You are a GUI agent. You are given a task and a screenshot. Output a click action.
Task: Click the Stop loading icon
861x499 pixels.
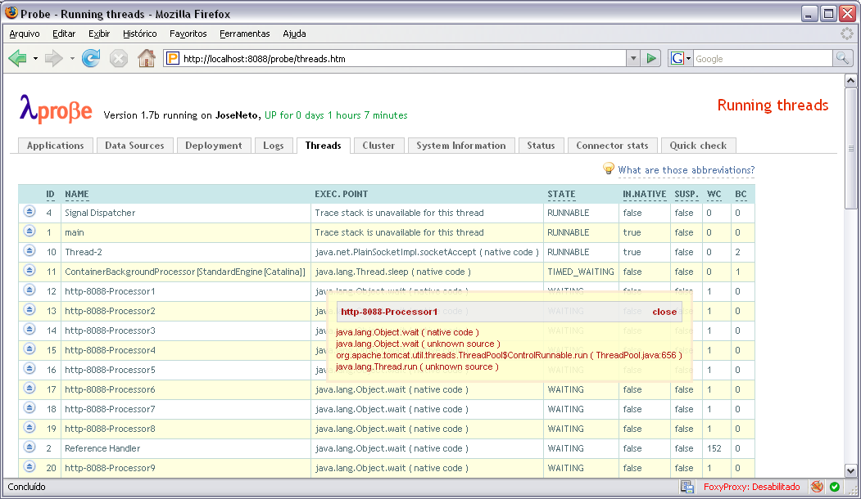[119, 58]
